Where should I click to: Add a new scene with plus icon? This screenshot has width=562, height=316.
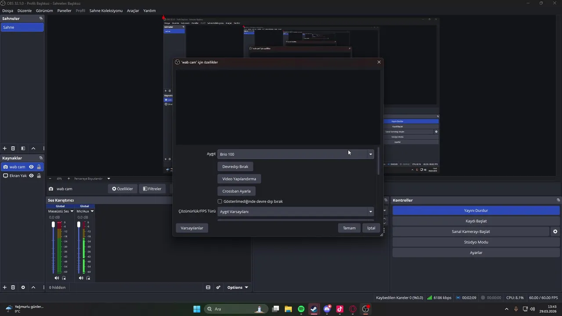point(5,148)
